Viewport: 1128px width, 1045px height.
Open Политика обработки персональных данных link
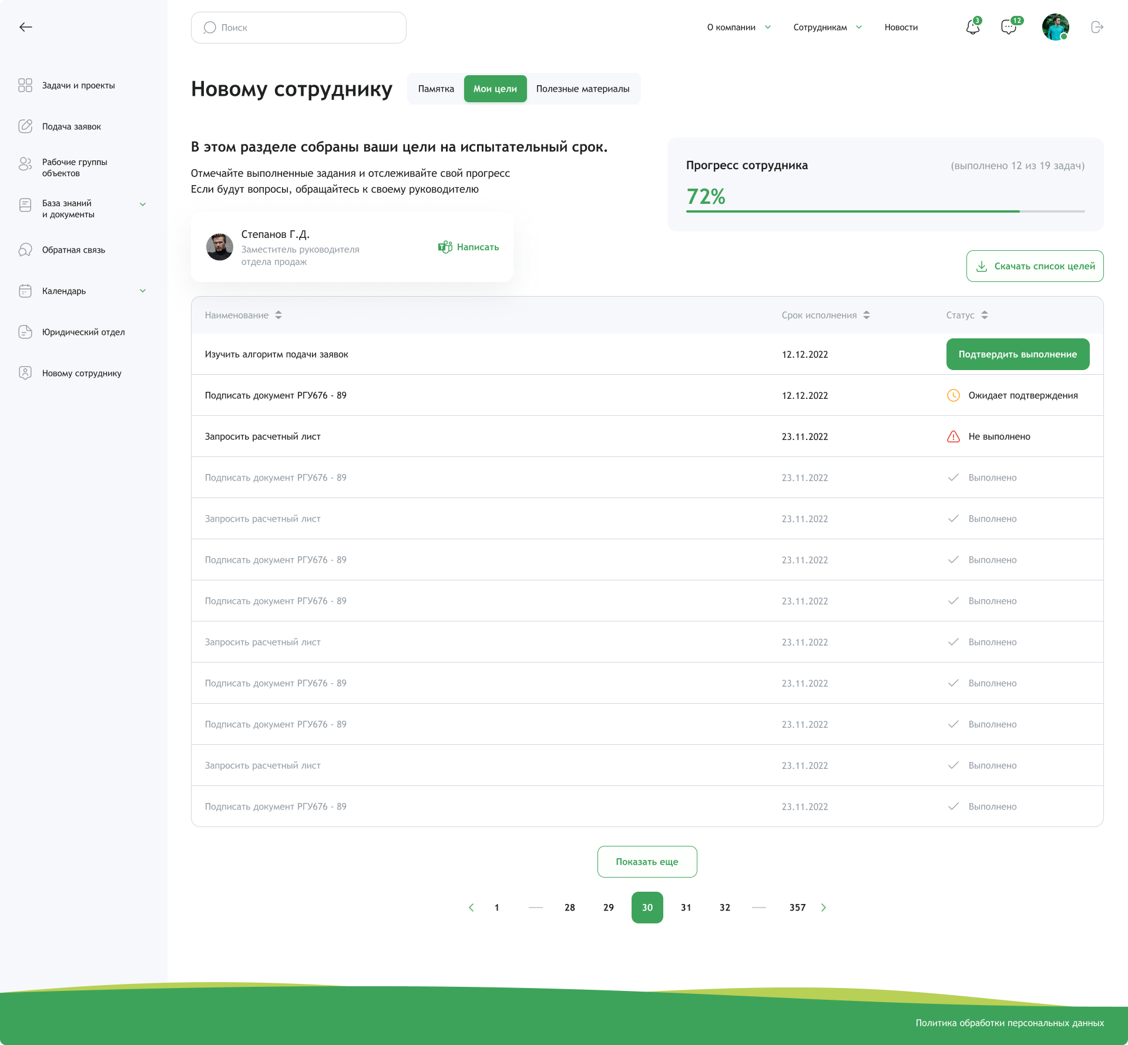pos(1009,1023)
